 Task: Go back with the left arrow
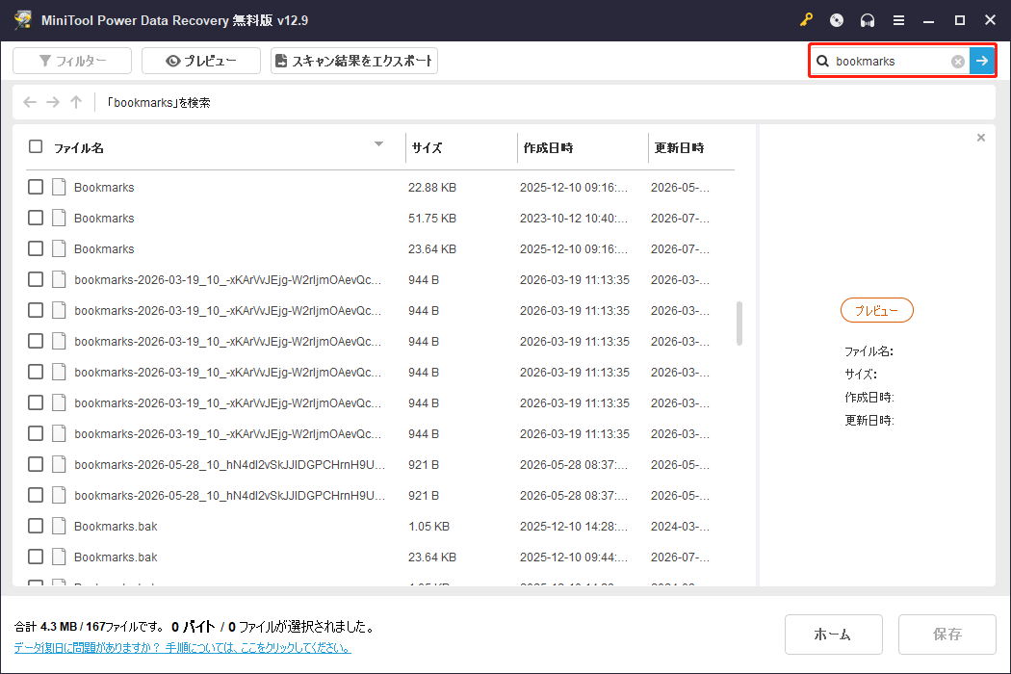point(30,102)
